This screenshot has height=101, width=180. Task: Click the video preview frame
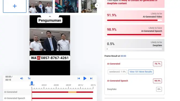[50, 45]
